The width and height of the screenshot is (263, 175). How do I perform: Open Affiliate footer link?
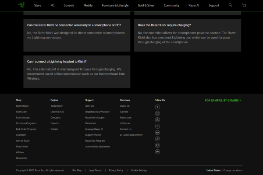(20, 152)
